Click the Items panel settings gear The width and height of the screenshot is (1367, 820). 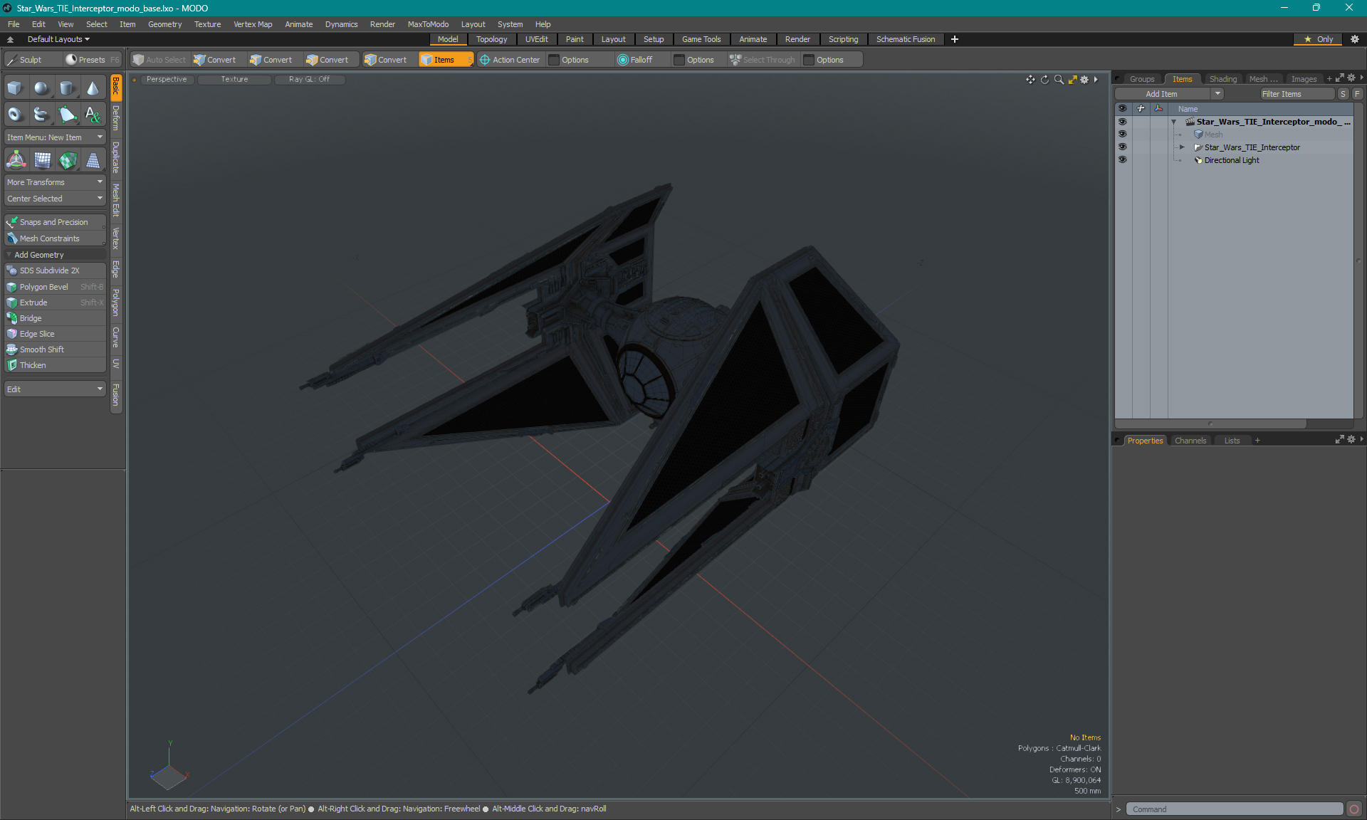tap(1351, 78)
